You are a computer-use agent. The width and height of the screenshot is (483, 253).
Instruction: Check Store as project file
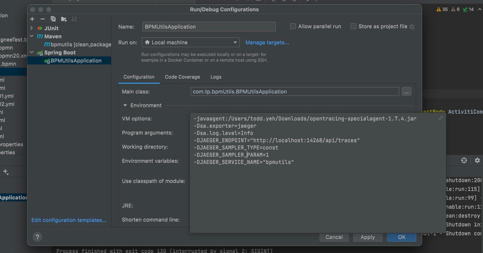[x=353, y=27]
